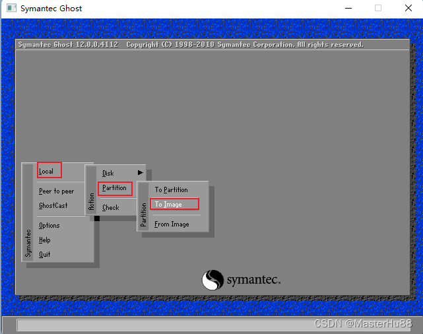
Task: Minimize the Symantec Ghost window
Action: [x=348, y=8]
